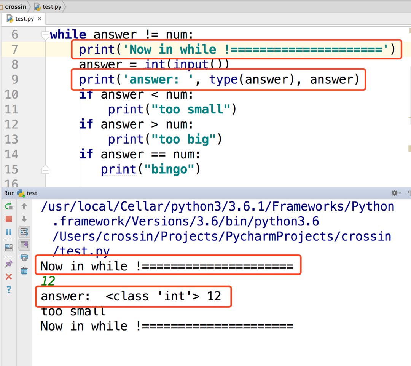Clear console with the trash icon
Screen dimensions: 411x366
[x=24, y=270]
